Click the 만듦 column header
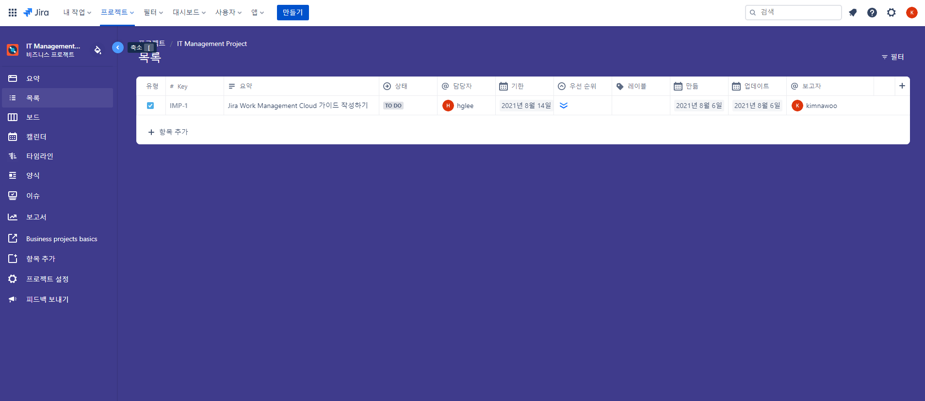Viewport: 925px width, 401px height. (699, 86)
